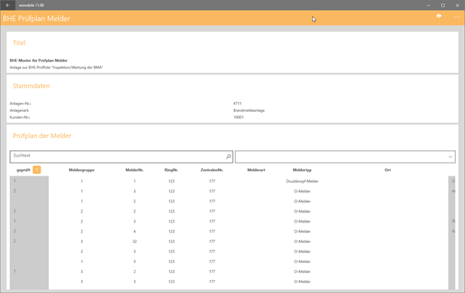
Task: Click the table's vertical scrollbar
Action: 452,232
